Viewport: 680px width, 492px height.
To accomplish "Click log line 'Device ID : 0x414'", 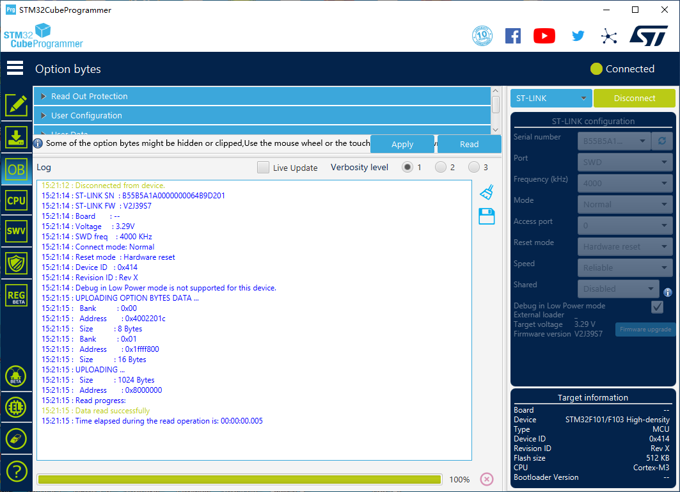I will [90, 267].
